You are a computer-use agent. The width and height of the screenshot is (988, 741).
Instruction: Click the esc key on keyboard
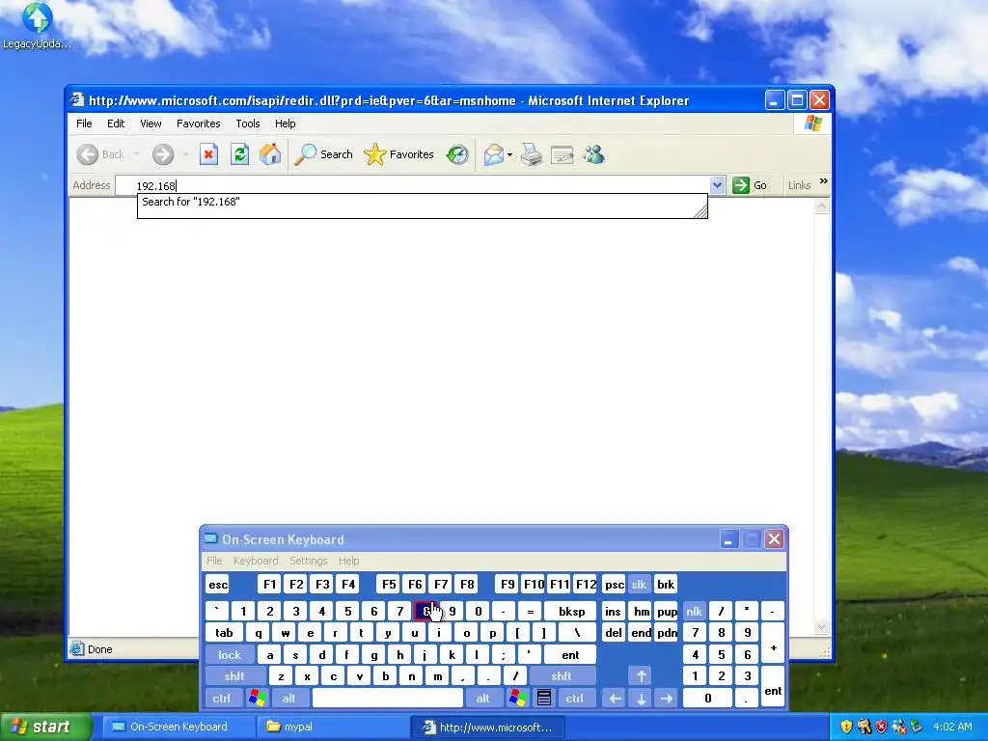point(218,585)
